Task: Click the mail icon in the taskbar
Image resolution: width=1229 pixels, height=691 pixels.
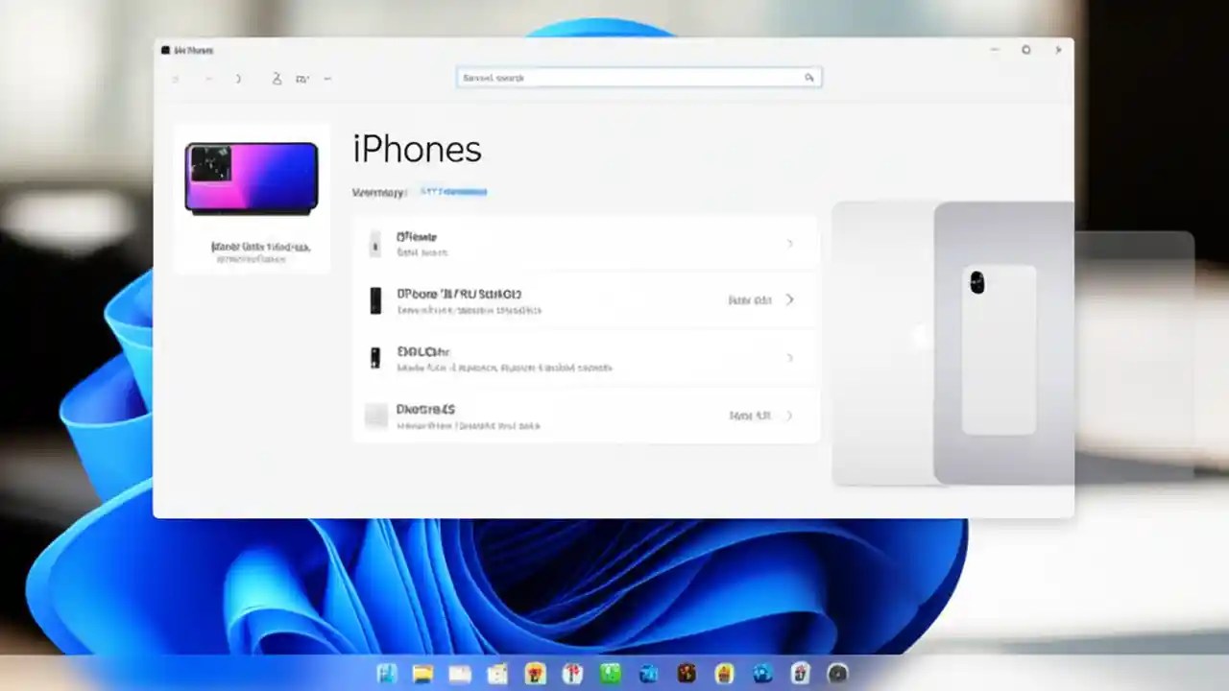Action: pos(460,674)
